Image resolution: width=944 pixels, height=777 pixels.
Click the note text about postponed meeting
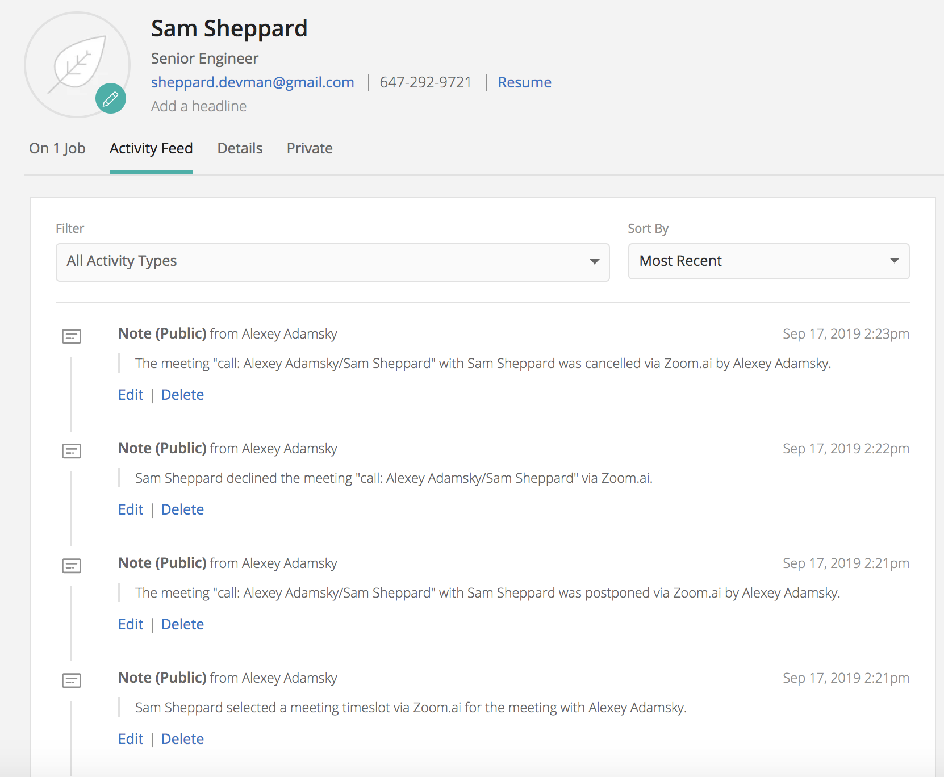click(487, 593)
